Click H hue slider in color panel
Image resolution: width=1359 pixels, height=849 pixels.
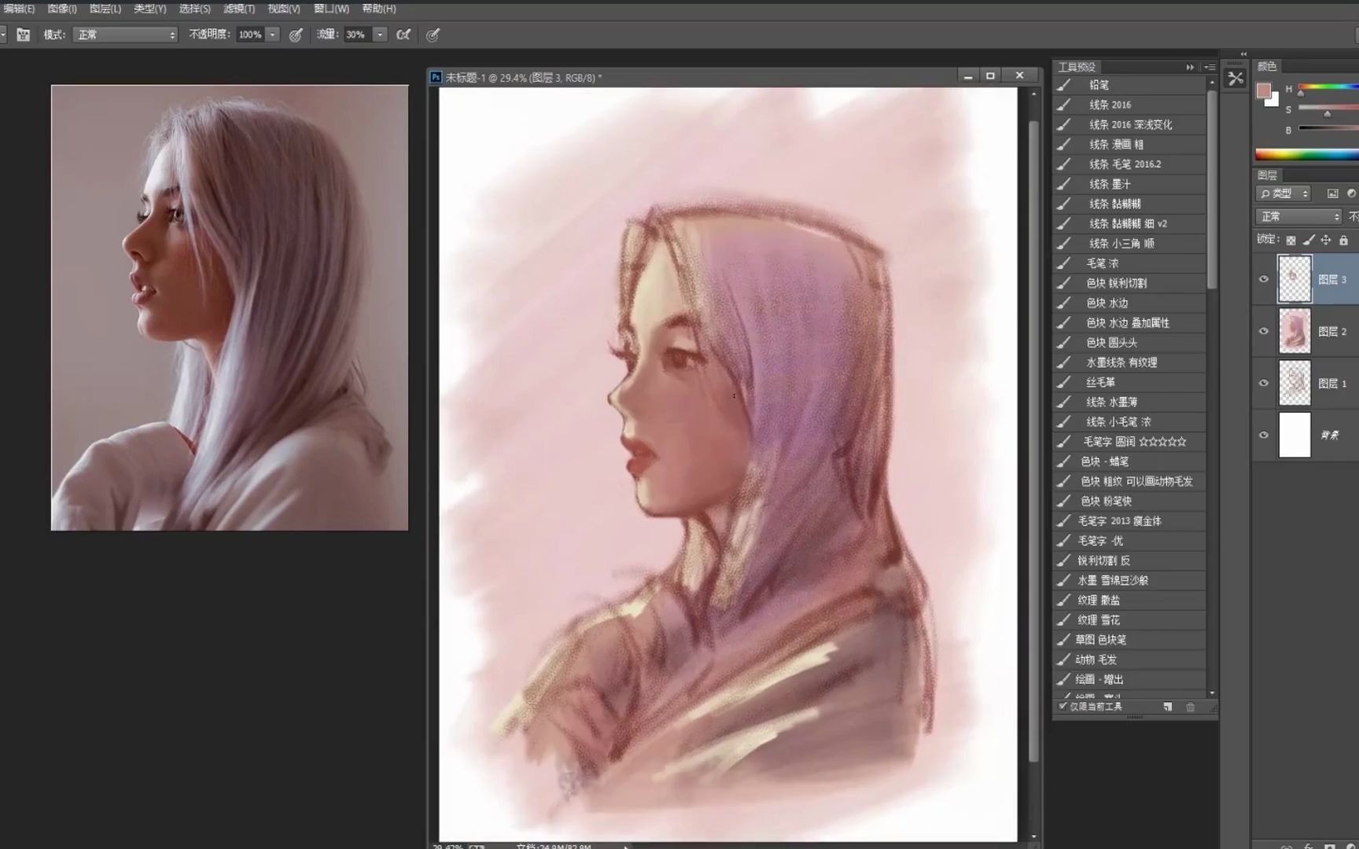(1328, 88)
